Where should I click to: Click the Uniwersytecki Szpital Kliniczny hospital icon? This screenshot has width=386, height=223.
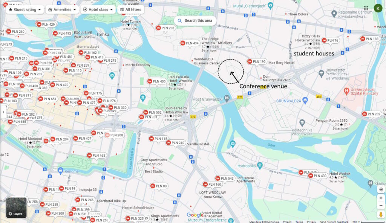click(x=347, y=91)
